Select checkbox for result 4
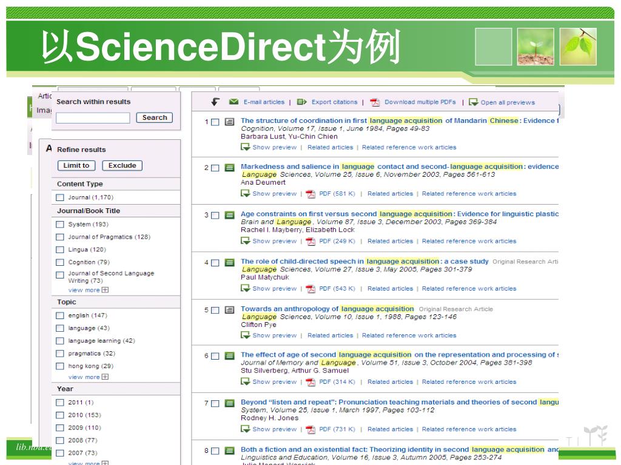 point(215,263)
